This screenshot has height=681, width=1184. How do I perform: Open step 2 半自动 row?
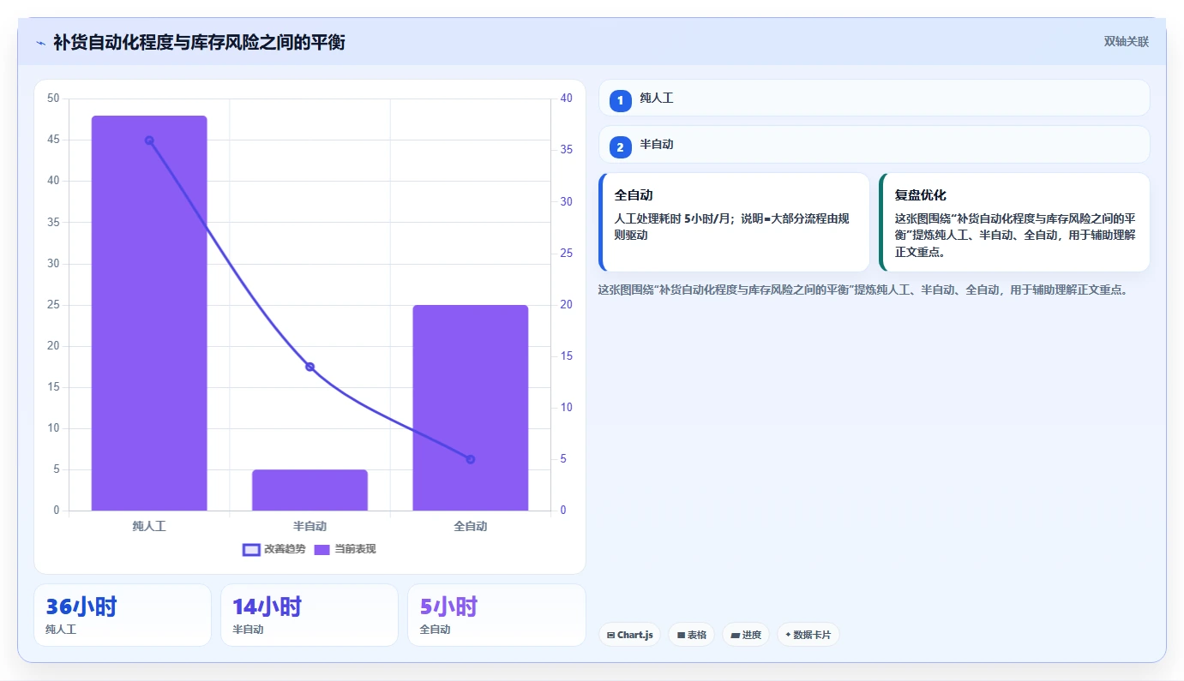pos(874,145)
